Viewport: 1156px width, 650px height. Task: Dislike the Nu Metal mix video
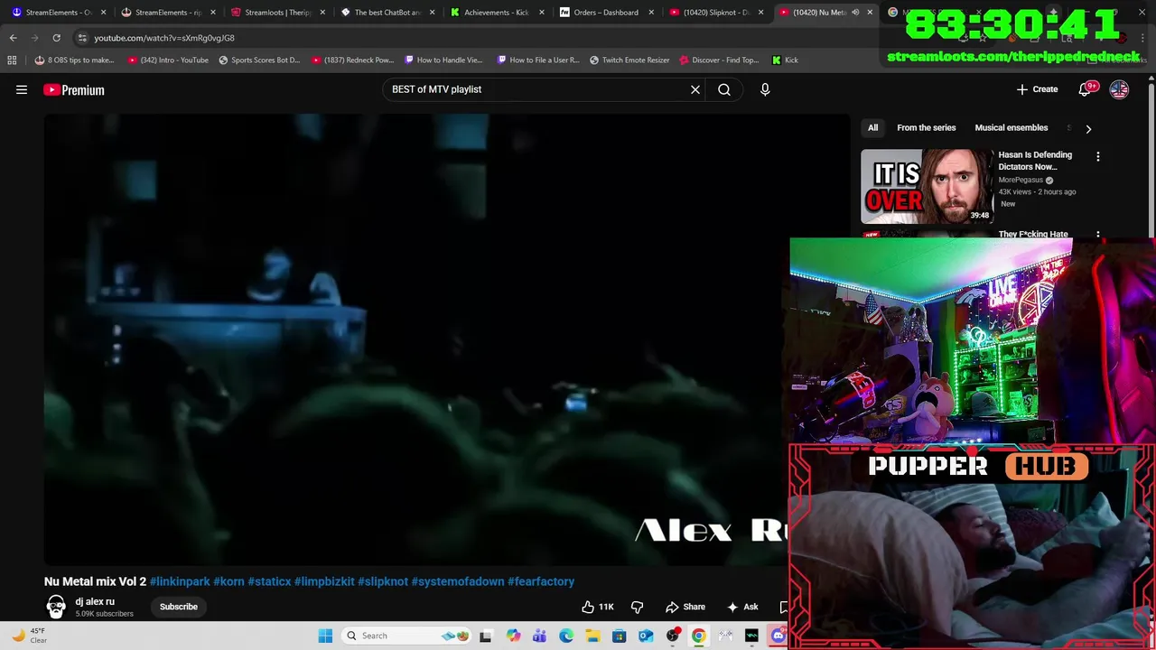[638, 607]
